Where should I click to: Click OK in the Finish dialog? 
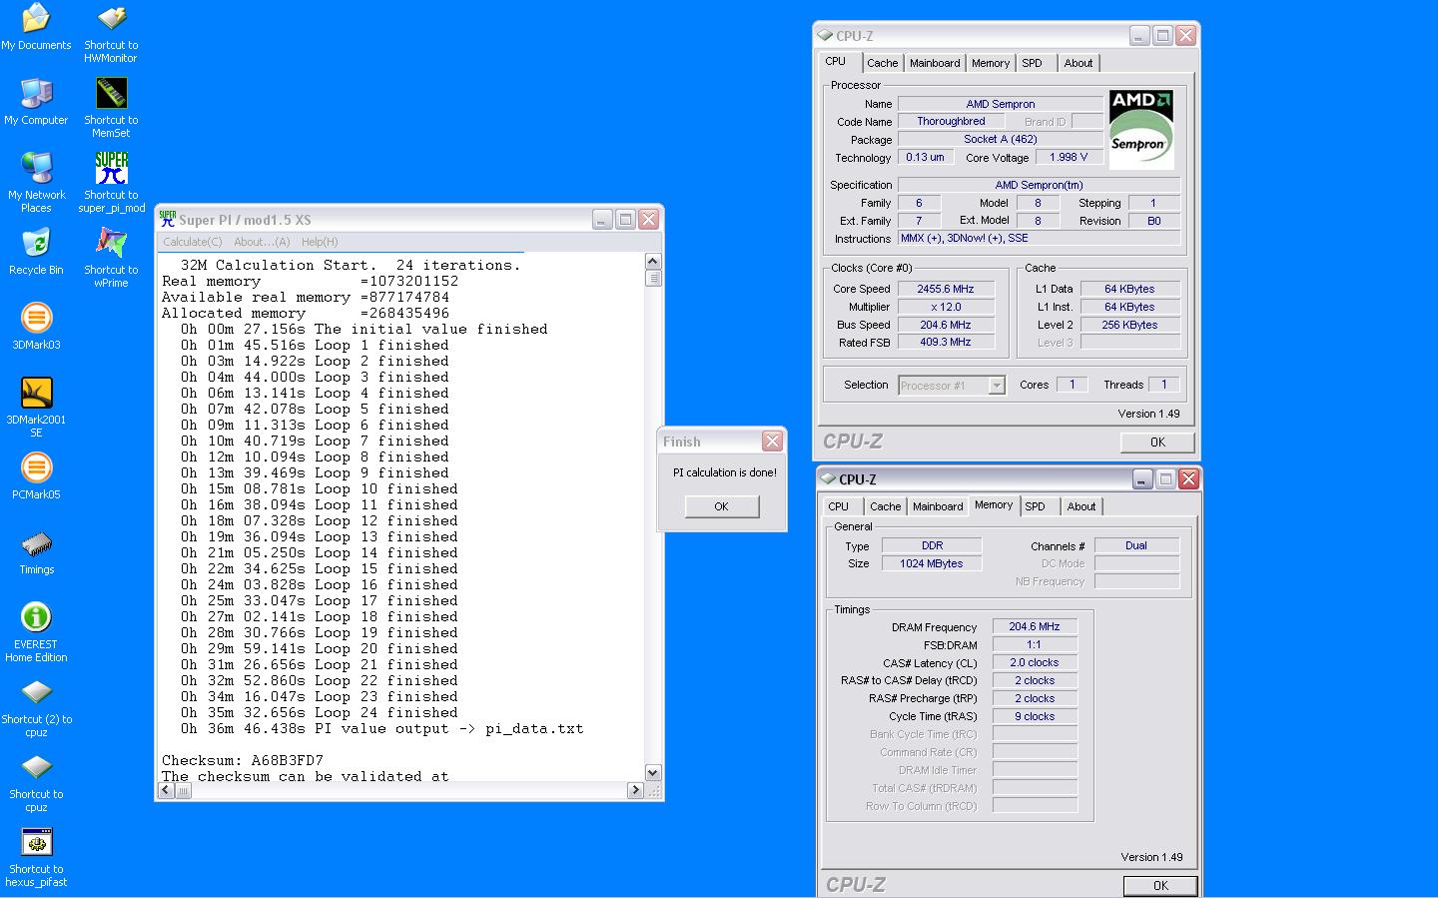[x=722, y=506]
